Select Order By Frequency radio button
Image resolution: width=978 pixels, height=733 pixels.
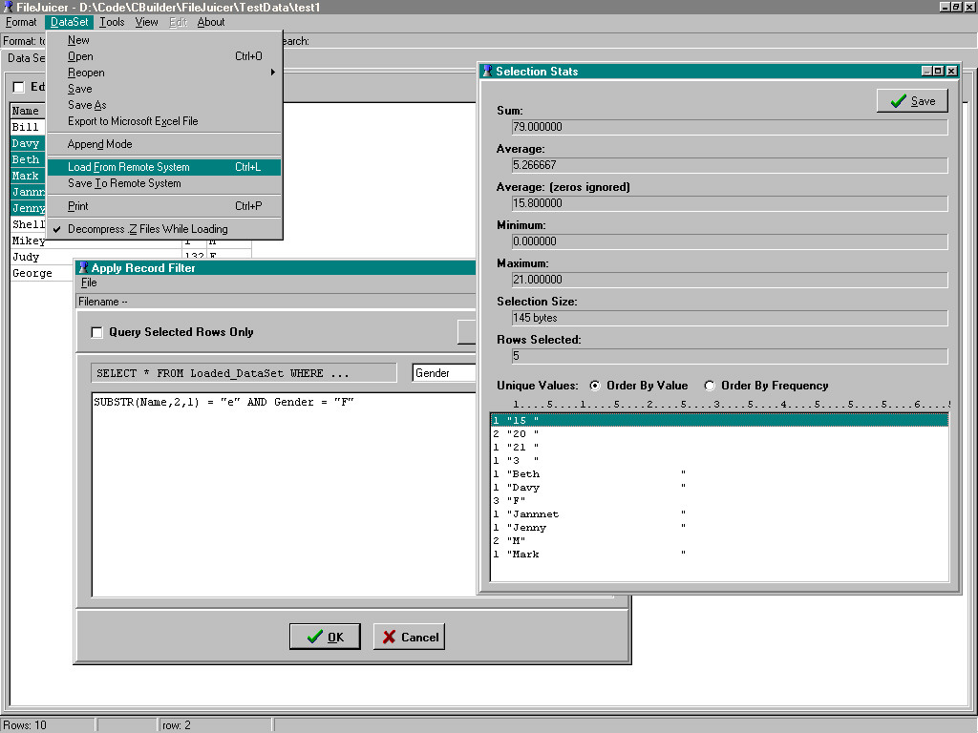(710, 386)
